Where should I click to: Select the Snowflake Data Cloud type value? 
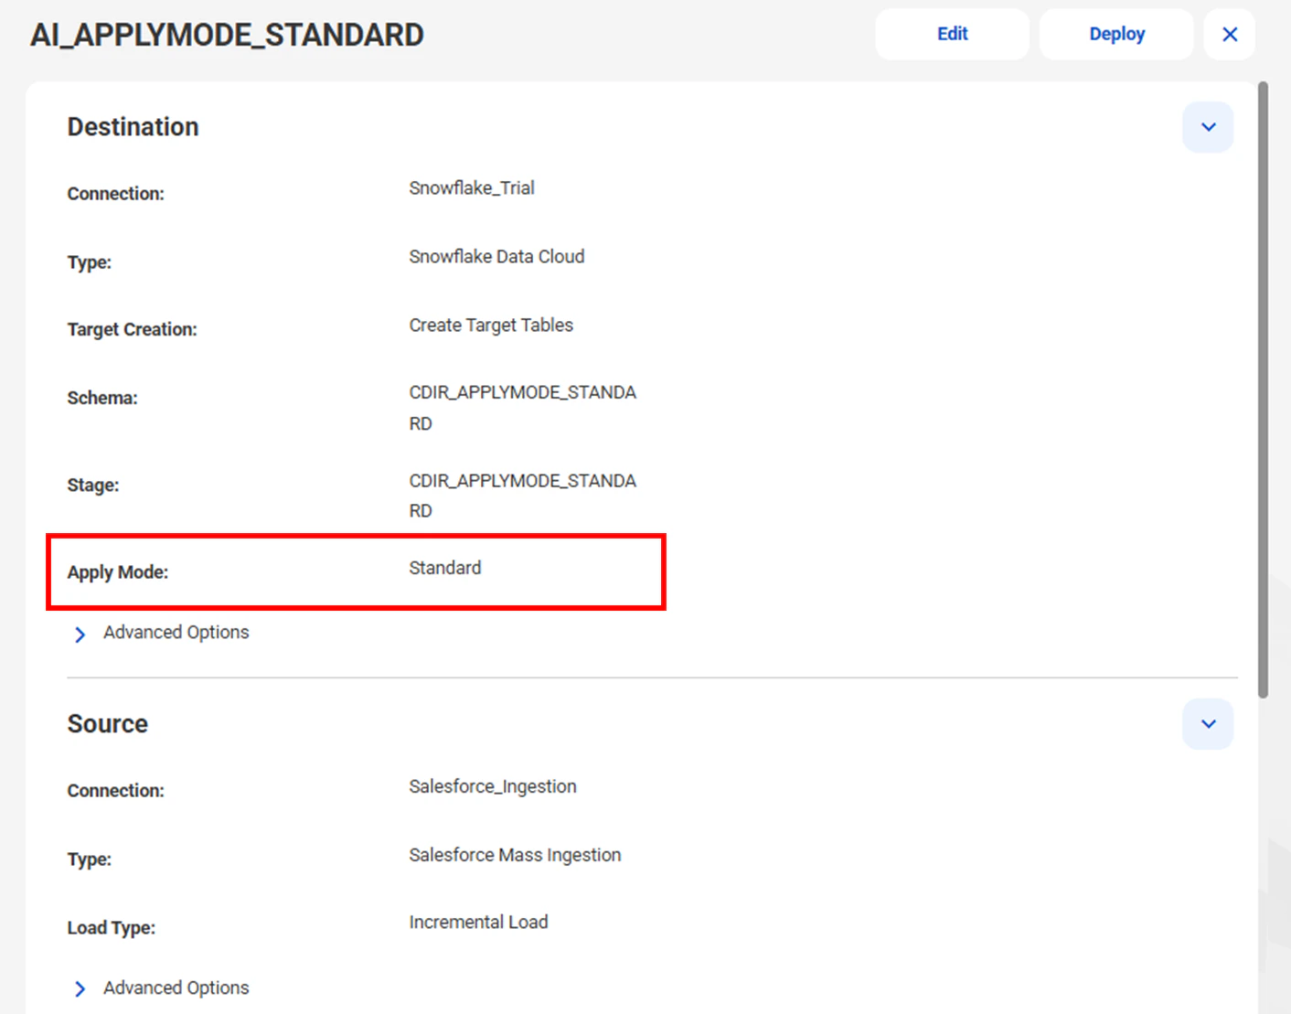(x=496, y=257)
